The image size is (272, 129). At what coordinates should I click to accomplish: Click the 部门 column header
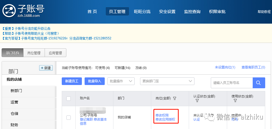121,98
